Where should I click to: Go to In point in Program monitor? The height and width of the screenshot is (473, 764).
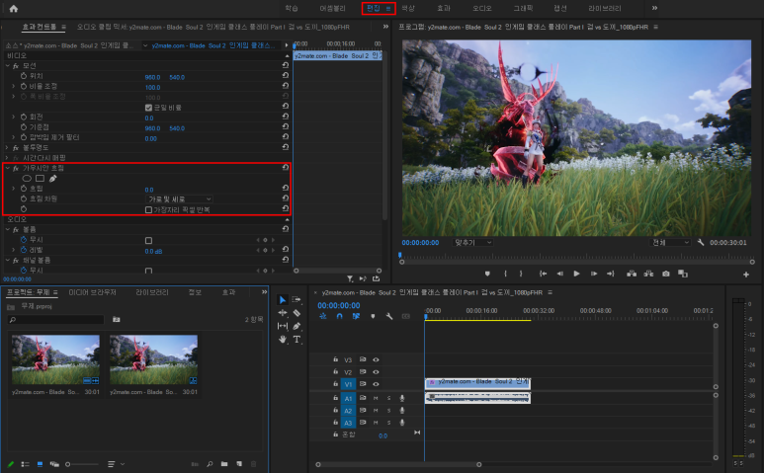[x=543, y=274]
